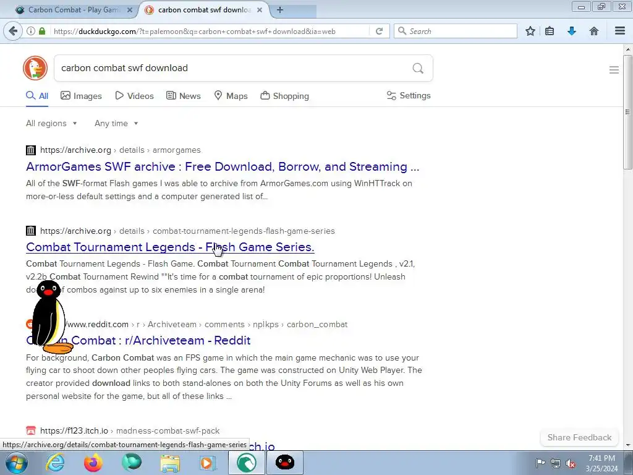Click the scrollbar down arrow

[x=627, y=445]
